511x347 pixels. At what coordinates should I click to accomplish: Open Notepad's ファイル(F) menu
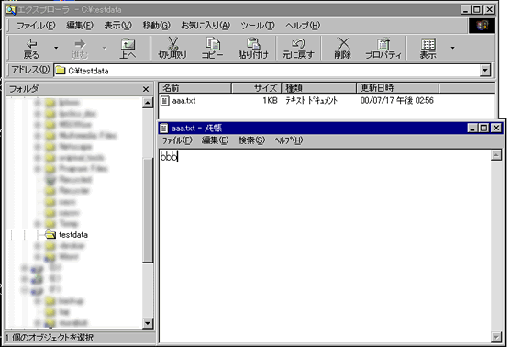coord(177,140)
